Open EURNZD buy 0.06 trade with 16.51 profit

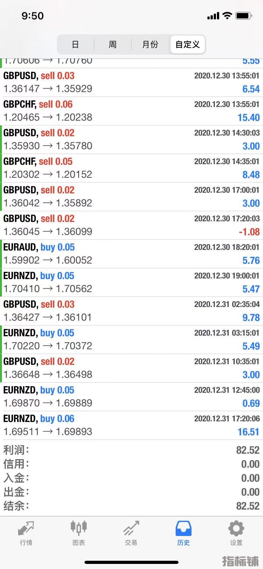click(x=131, y=425)
